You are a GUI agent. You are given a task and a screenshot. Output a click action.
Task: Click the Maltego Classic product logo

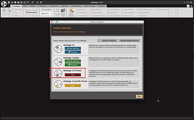(58, 62)
